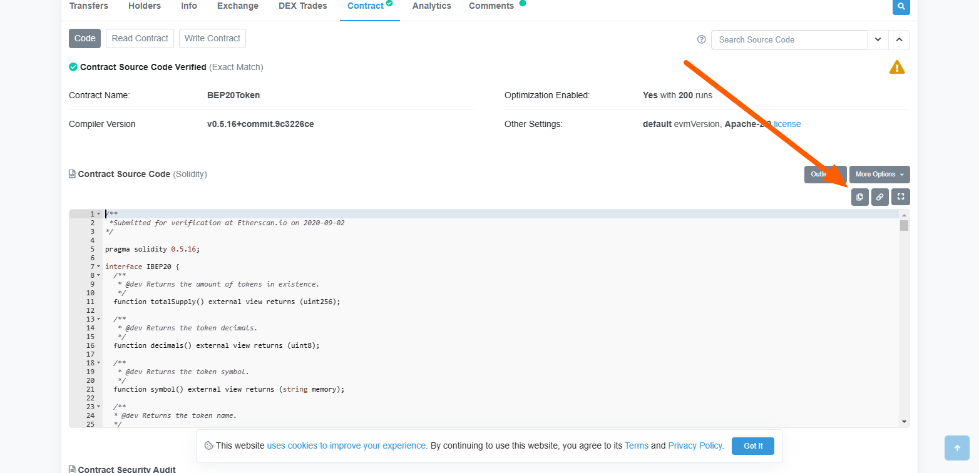
Task: Jump to previous search match chevron
Action: [x=900, y=39]
